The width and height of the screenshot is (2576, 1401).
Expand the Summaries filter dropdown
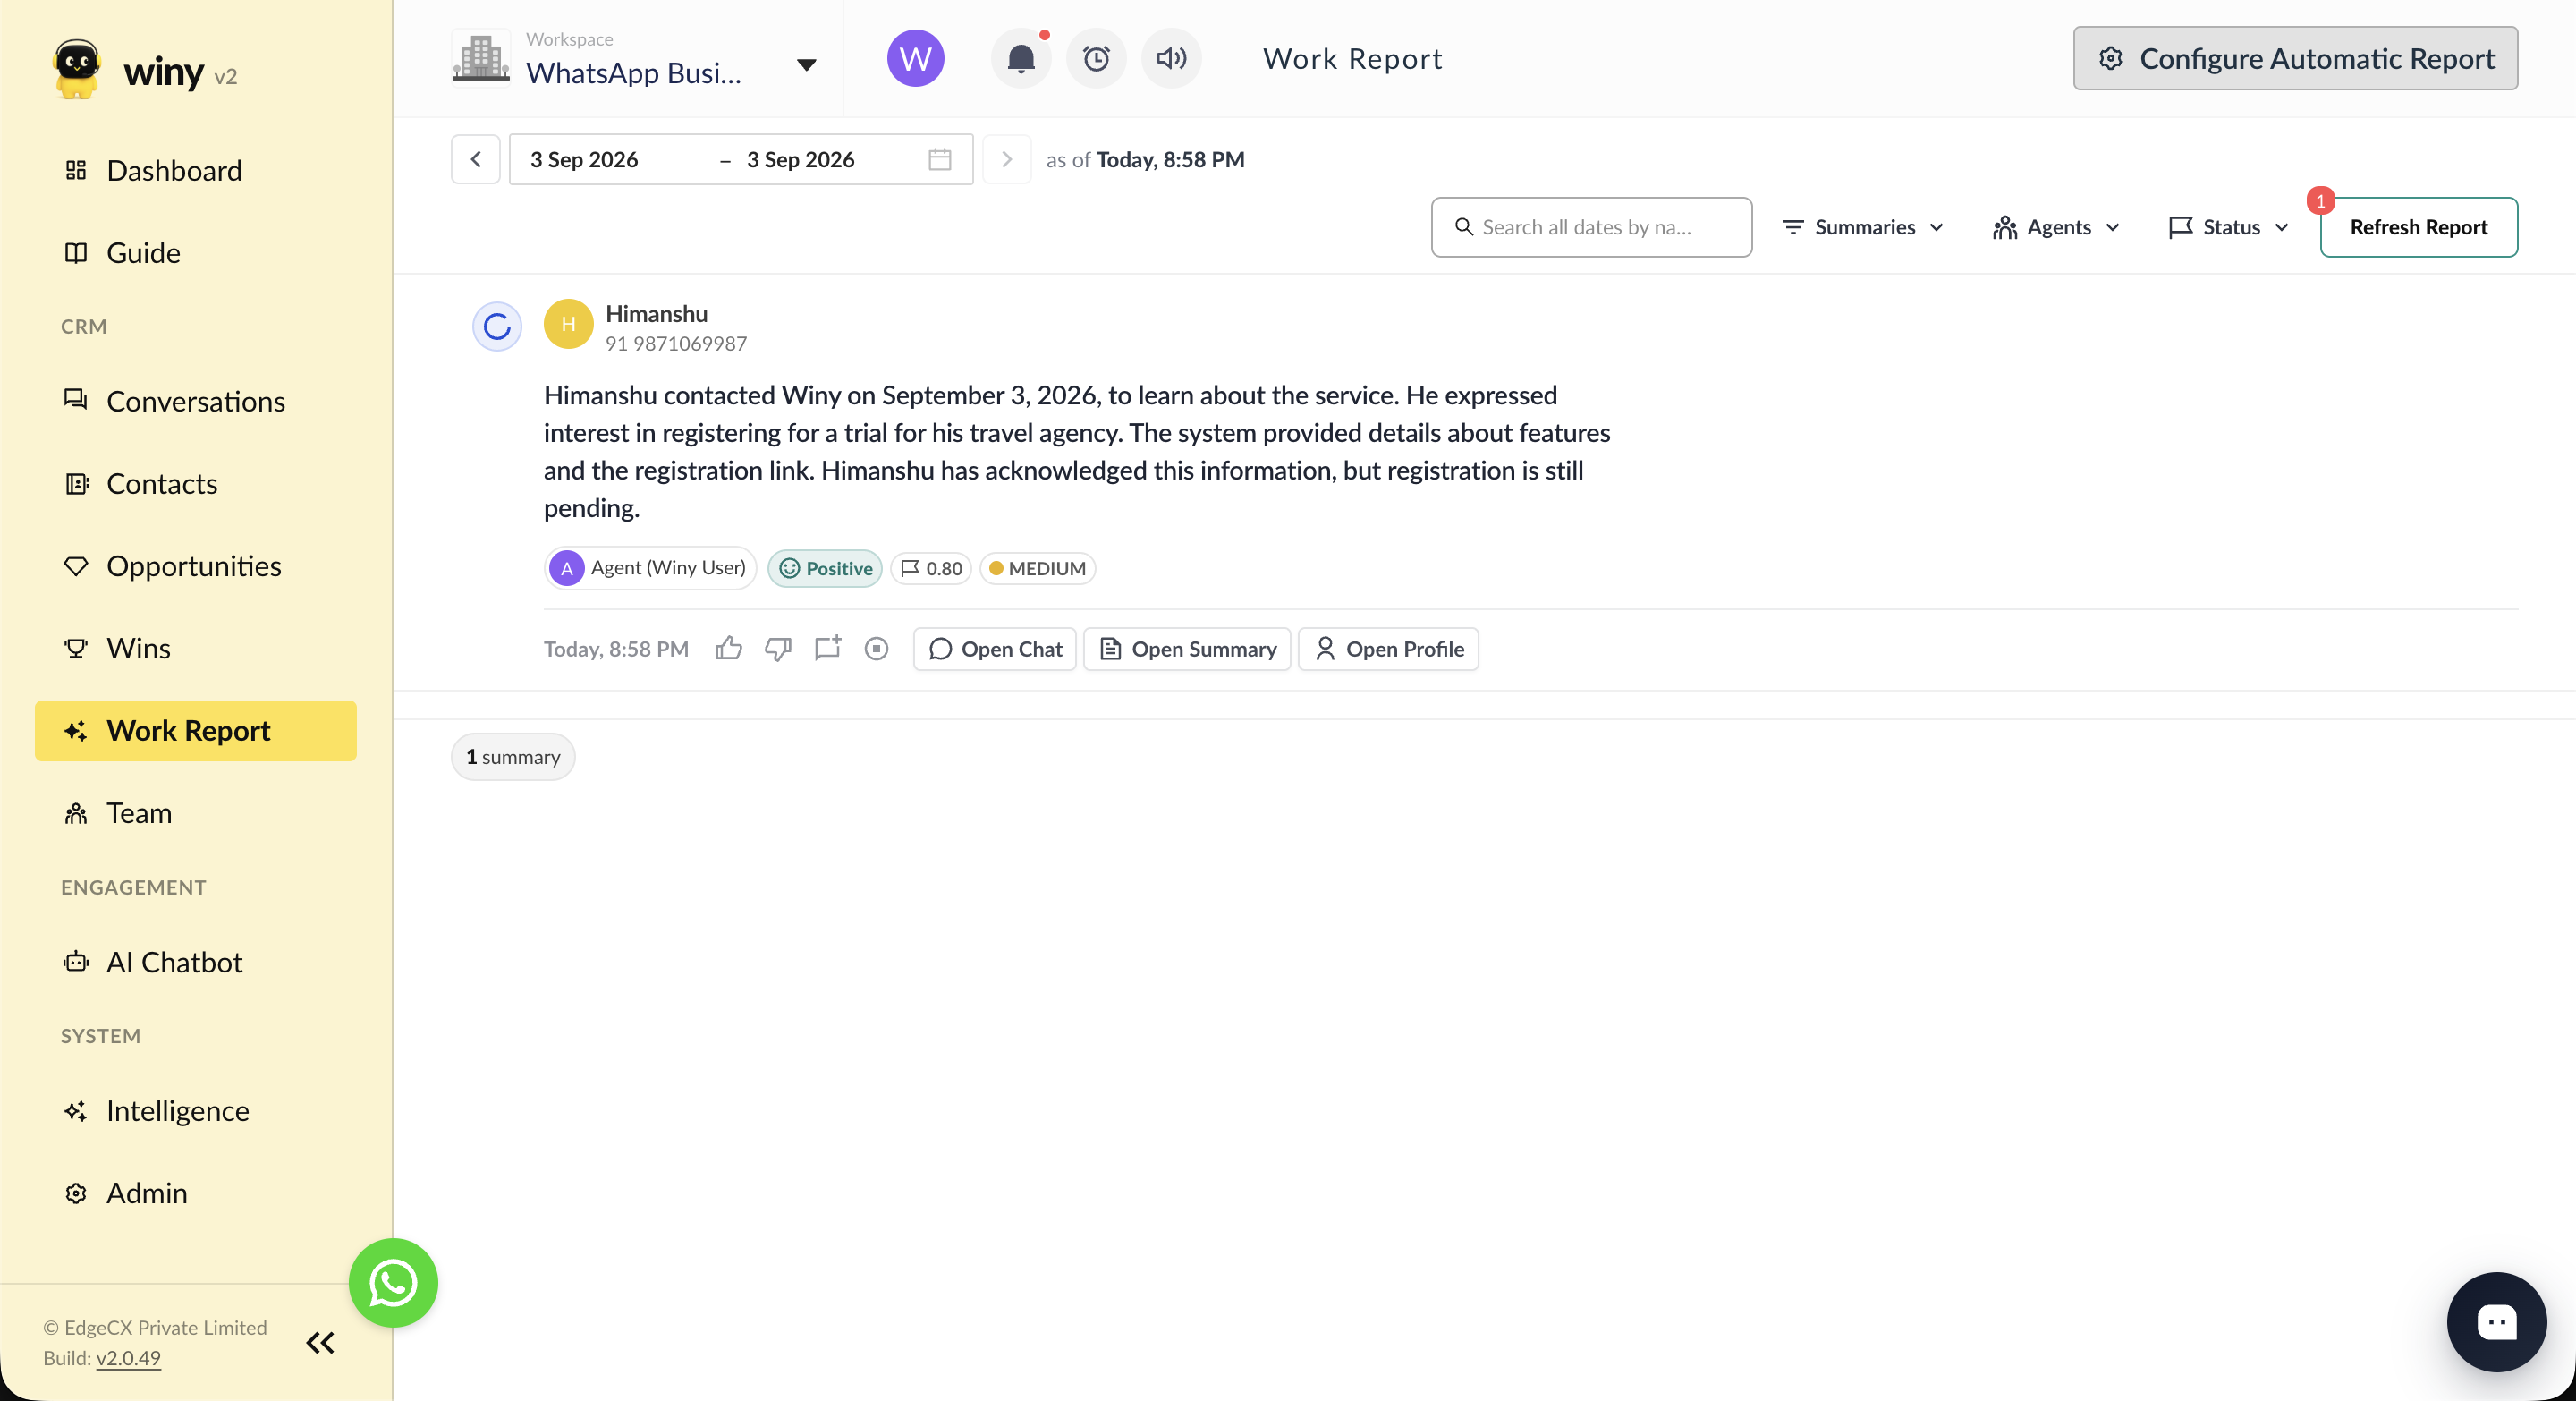tap(1862, 227)
